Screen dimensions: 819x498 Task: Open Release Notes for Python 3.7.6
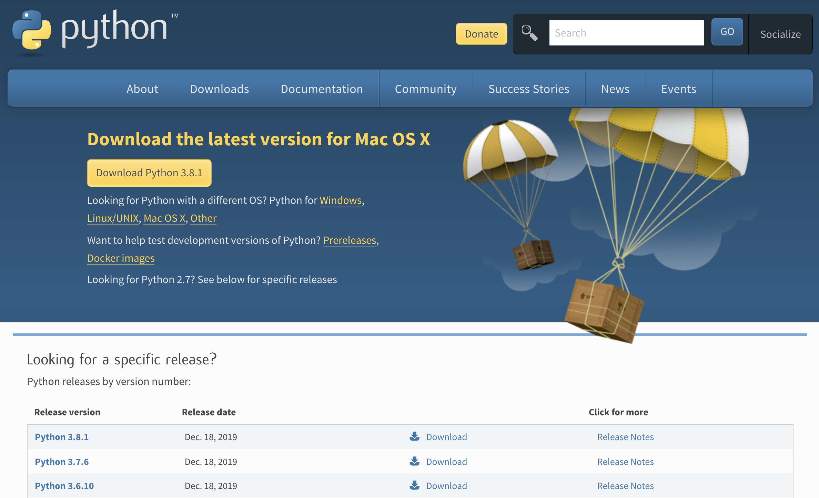point(625,462)
